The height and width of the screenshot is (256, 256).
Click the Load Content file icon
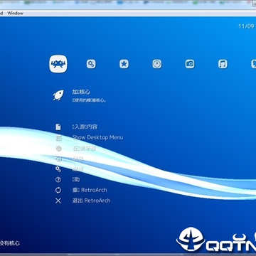tap(58, 127)
